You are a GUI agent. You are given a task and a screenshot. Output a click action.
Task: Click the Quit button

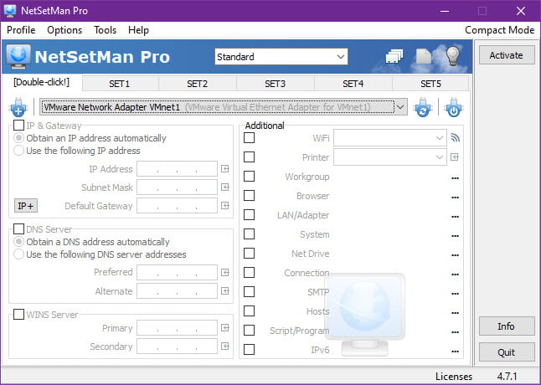(x=506, y=352)
